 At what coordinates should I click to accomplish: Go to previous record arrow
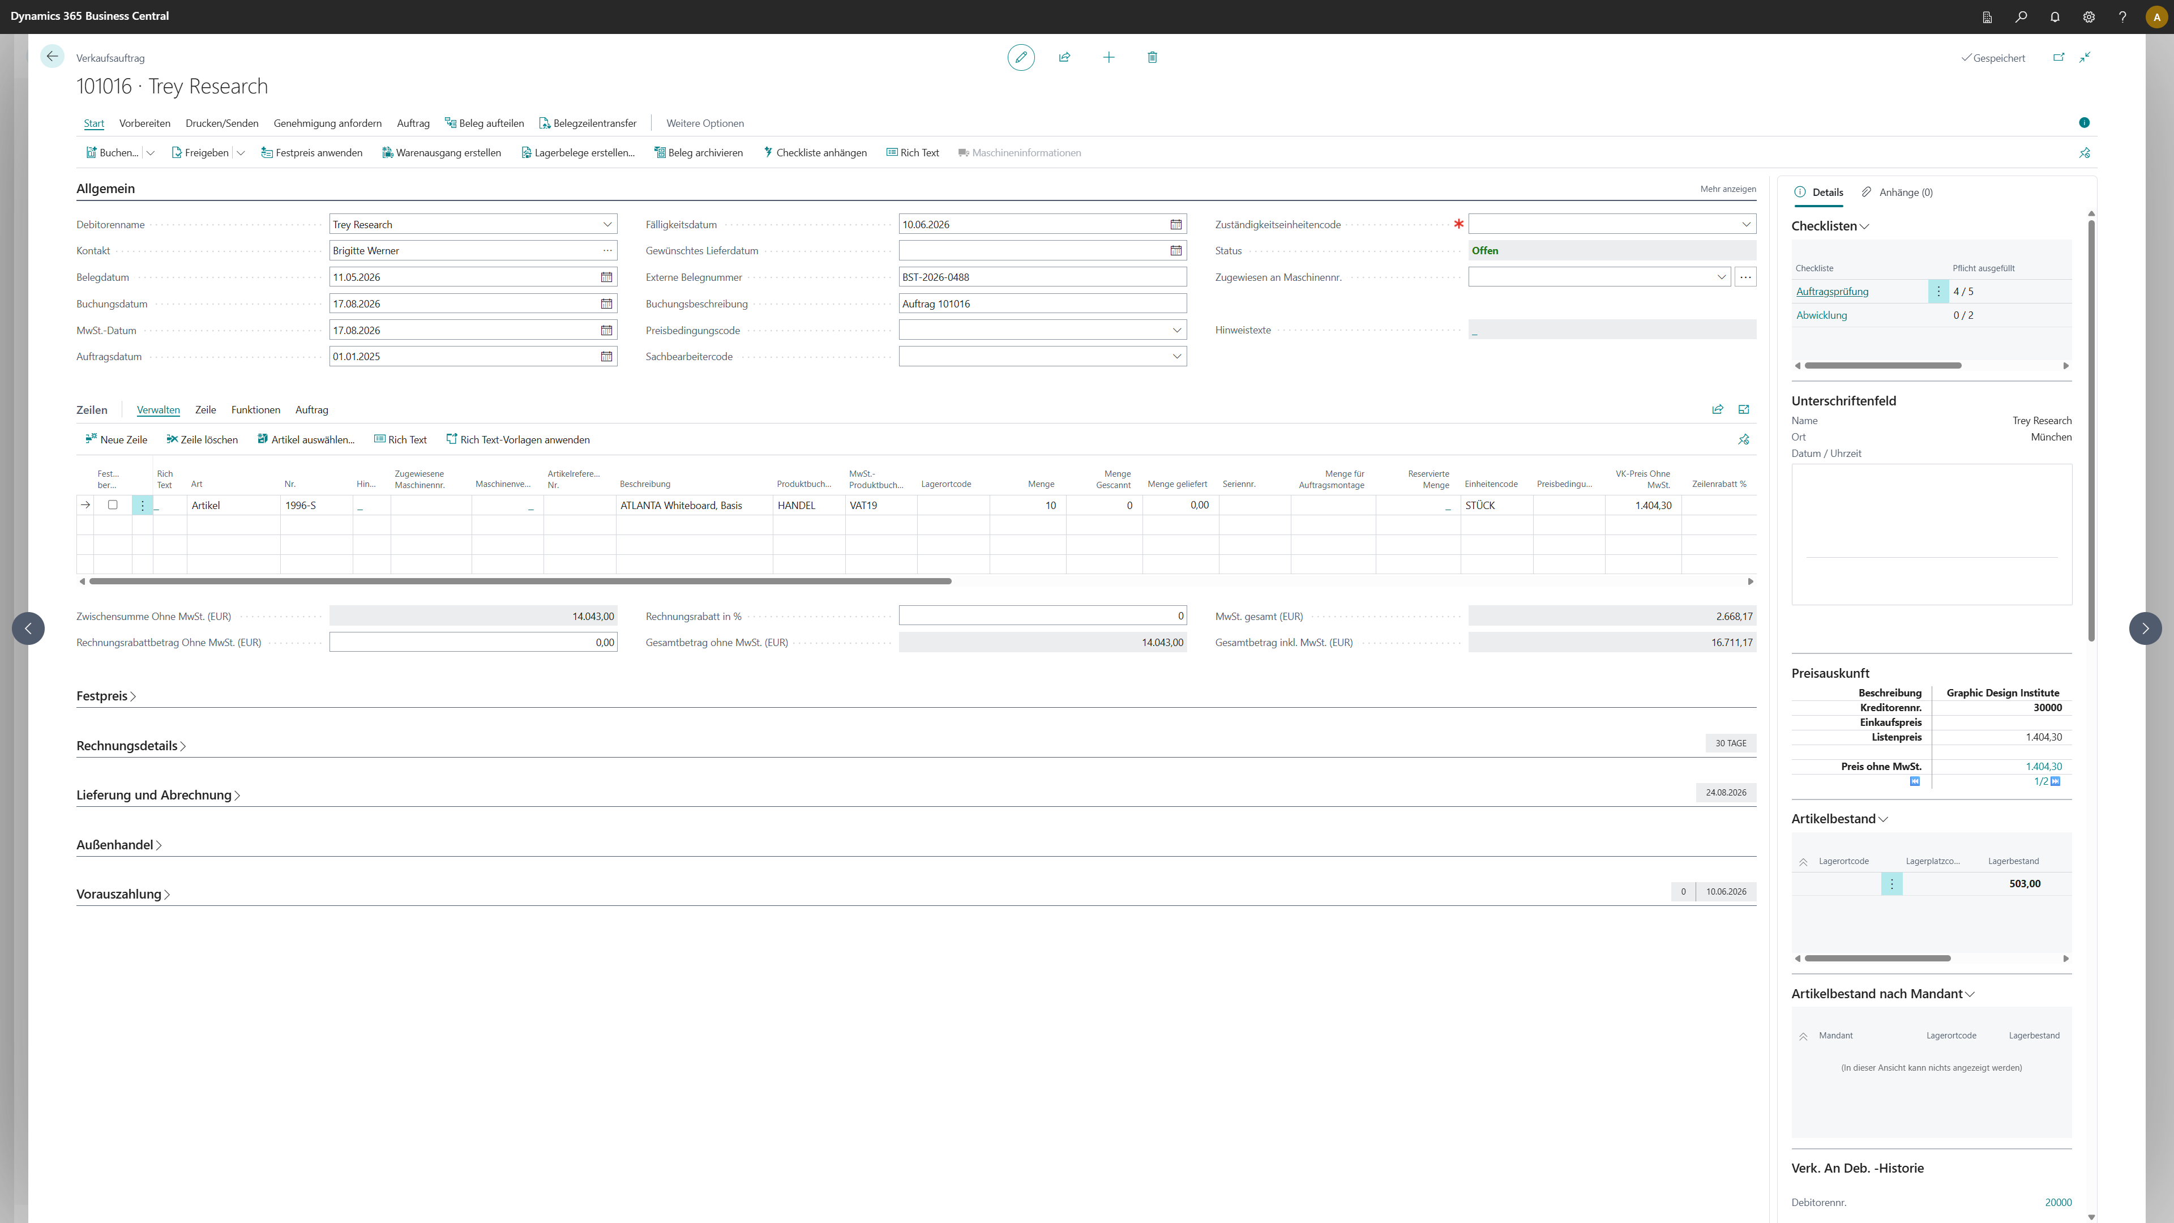(28, 628)
